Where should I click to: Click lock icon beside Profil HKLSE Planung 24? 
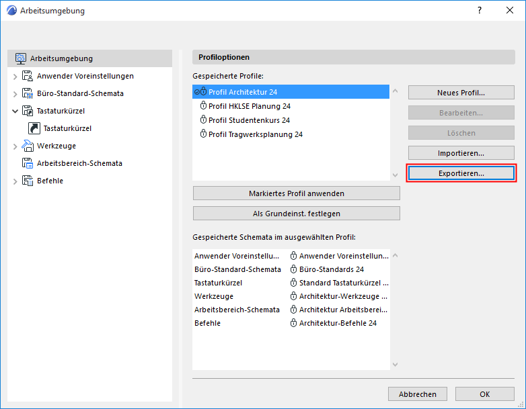point(203,106)
